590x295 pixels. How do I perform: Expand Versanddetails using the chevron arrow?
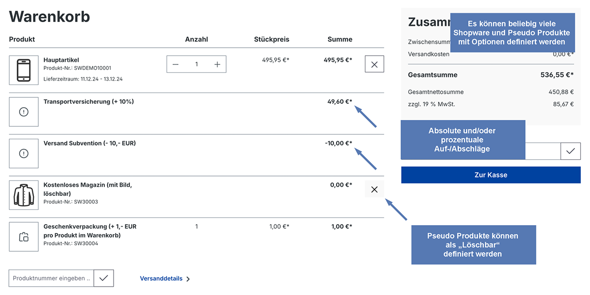(188, 279)
